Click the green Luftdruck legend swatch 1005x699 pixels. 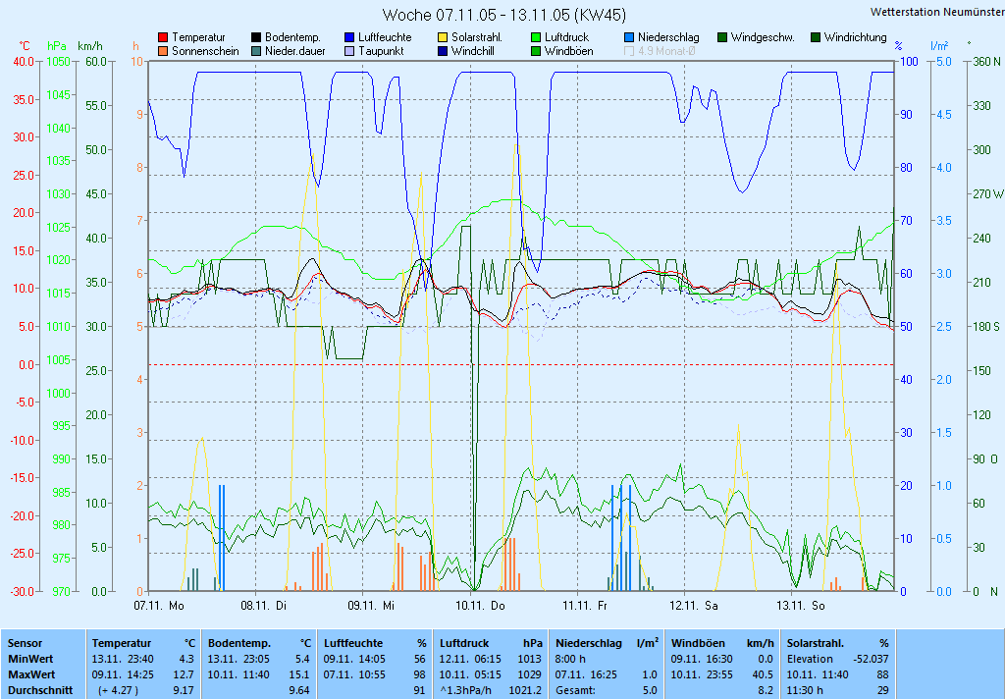pos(536,37)
